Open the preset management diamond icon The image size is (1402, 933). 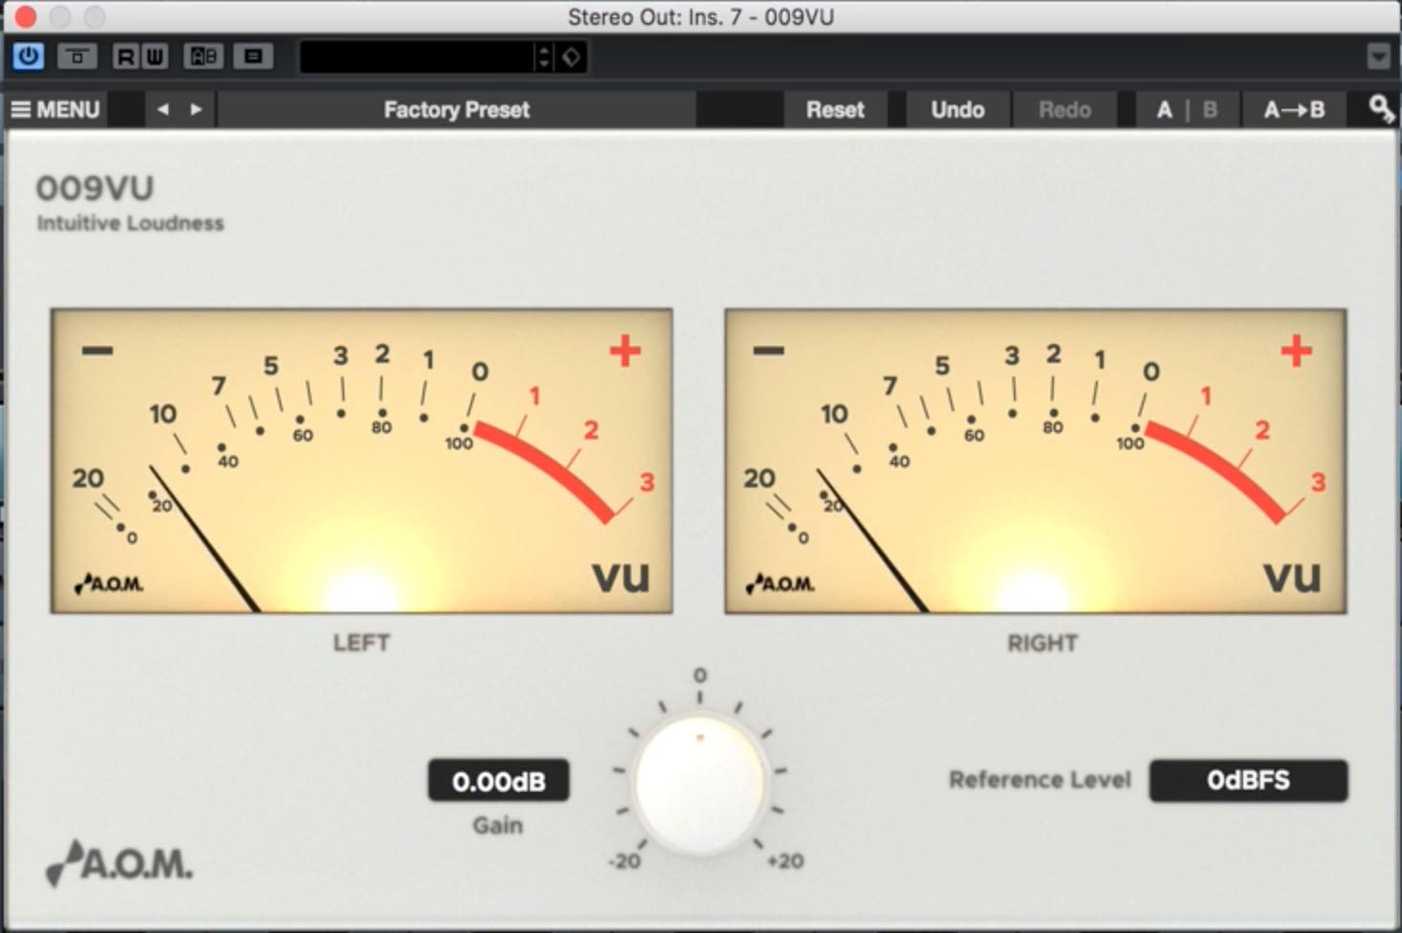tap(572, 57)
